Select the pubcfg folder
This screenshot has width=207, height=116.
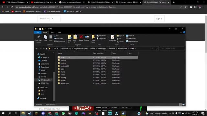click(63, 78)
